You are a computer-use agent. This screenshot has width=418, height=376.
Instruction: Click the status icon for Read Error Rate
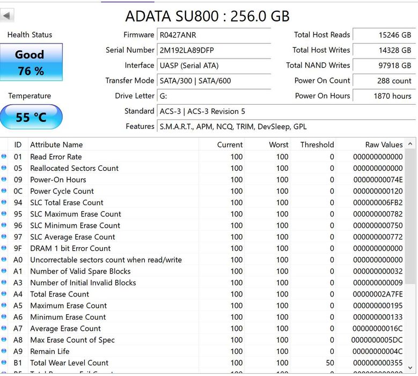pyautogui.click(x=4, y=156)
